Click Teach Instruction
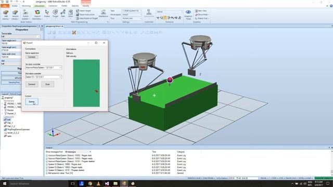 (x=85, y=15)
